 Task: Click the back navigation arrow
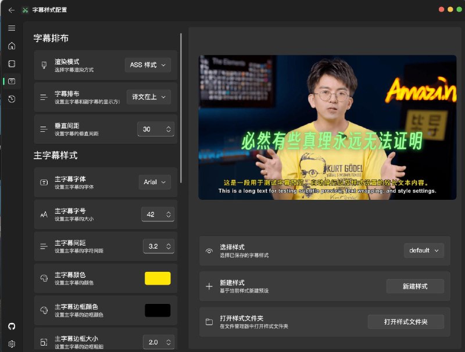pos(12,10)
